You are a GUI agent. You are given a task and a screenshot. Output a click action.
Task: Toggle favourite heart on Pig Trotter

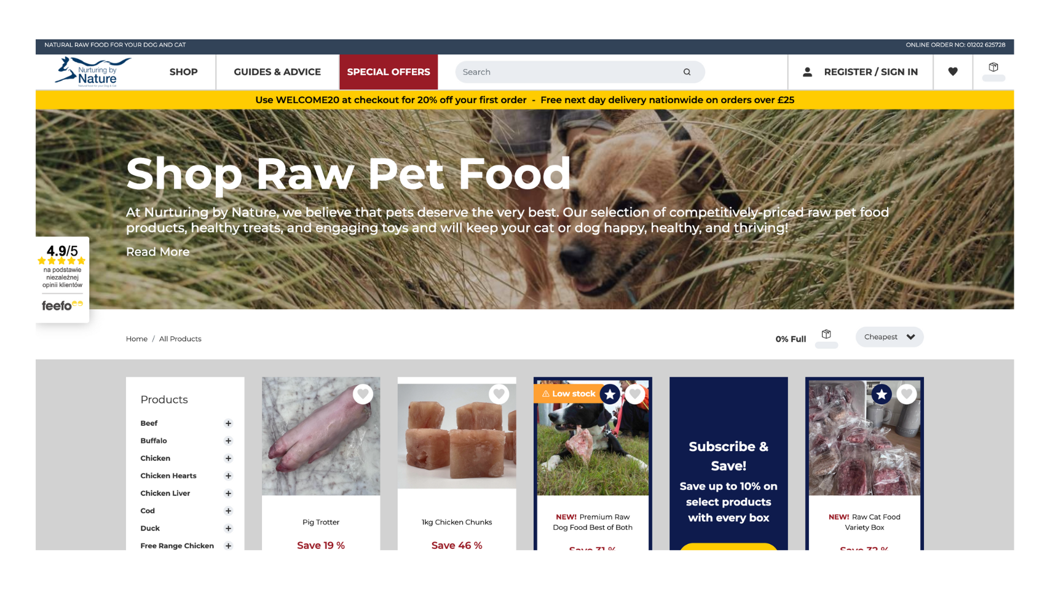[x=363, y=394]
